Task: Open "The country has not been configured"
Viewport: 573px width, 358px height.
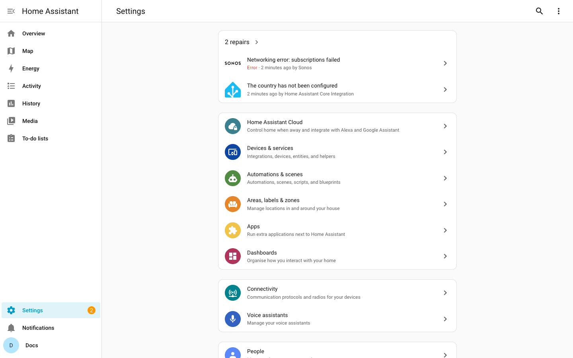Action: pos(337,89)
